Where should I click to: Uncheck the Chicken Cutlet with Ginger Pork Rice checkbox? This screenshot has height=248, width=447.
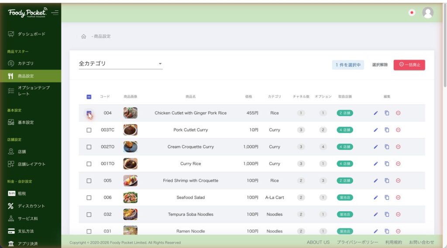89,113
